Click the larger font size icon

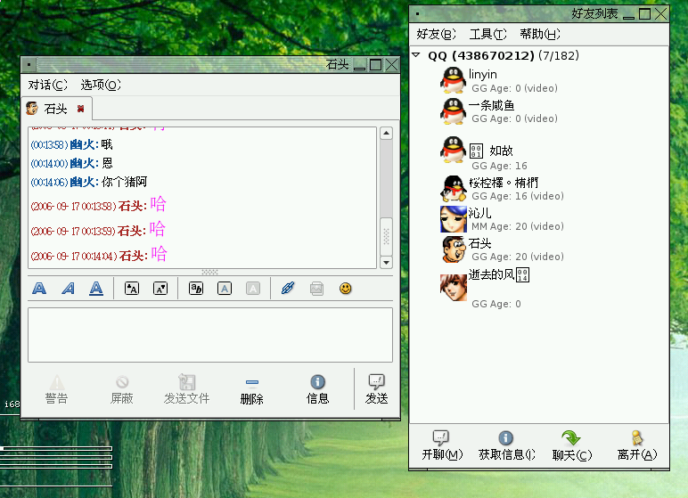(x=132, y=289)
